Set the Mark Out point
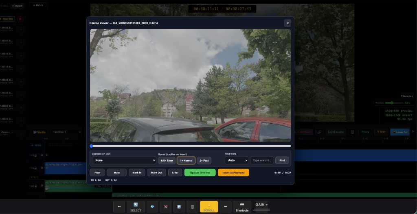Viewport: 417px width, 214px height. click(x=156, y=173)
